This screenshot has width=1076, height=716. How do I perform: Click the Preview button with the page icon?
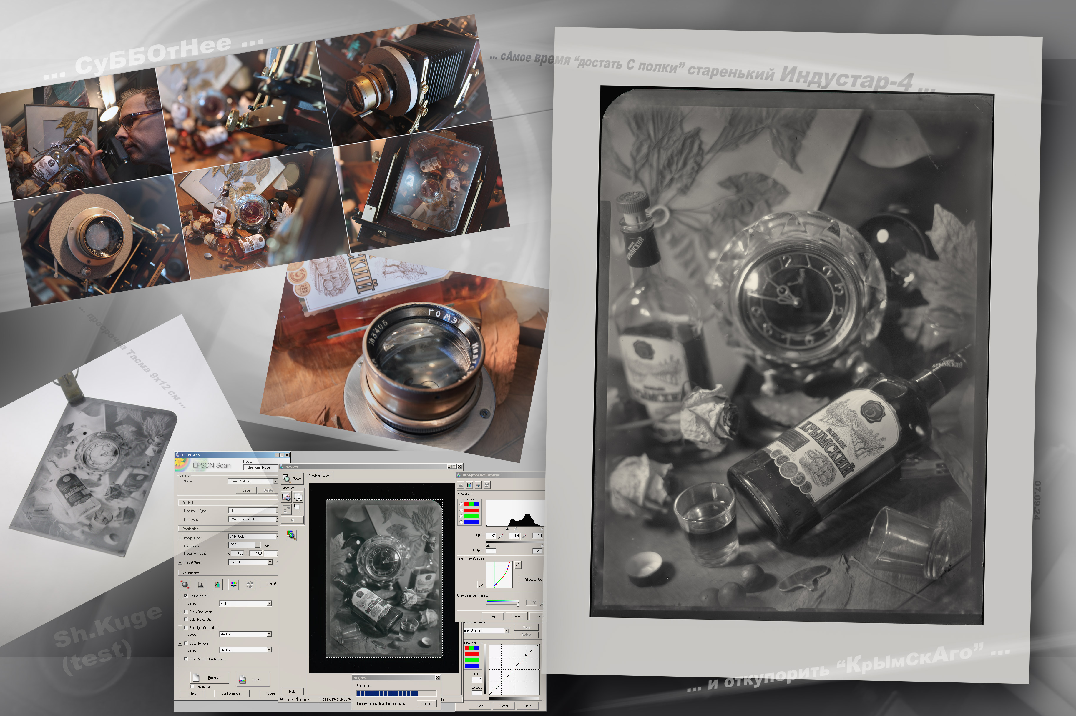(x=210, y=678)
